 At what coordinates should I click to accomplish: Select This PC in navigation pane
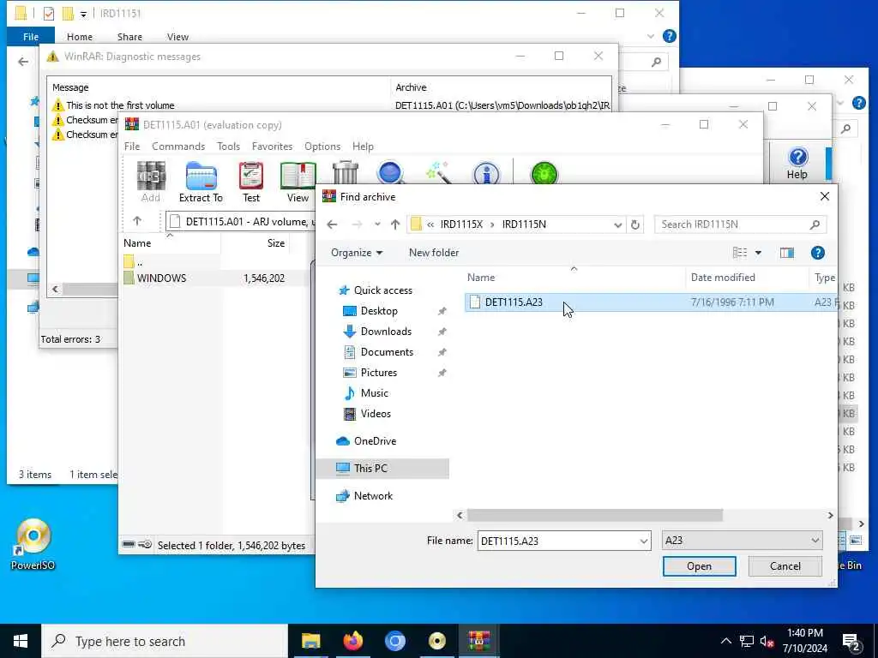(383, 469)
